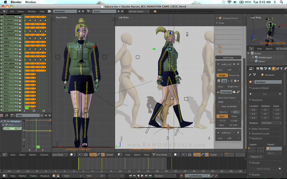Set background draw depth to Back
The image size is (287, 179).
point(222,116)
